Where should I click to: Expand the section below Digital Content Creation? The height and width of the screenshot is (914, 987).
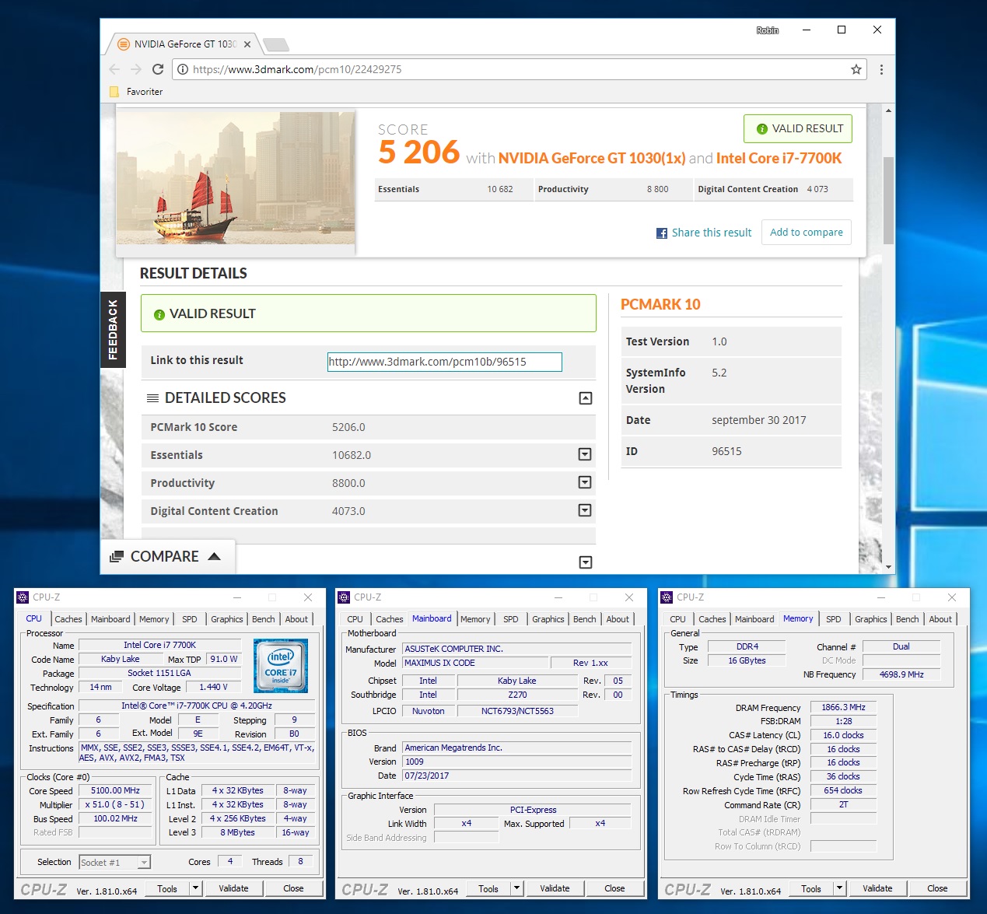coord(586,562)
